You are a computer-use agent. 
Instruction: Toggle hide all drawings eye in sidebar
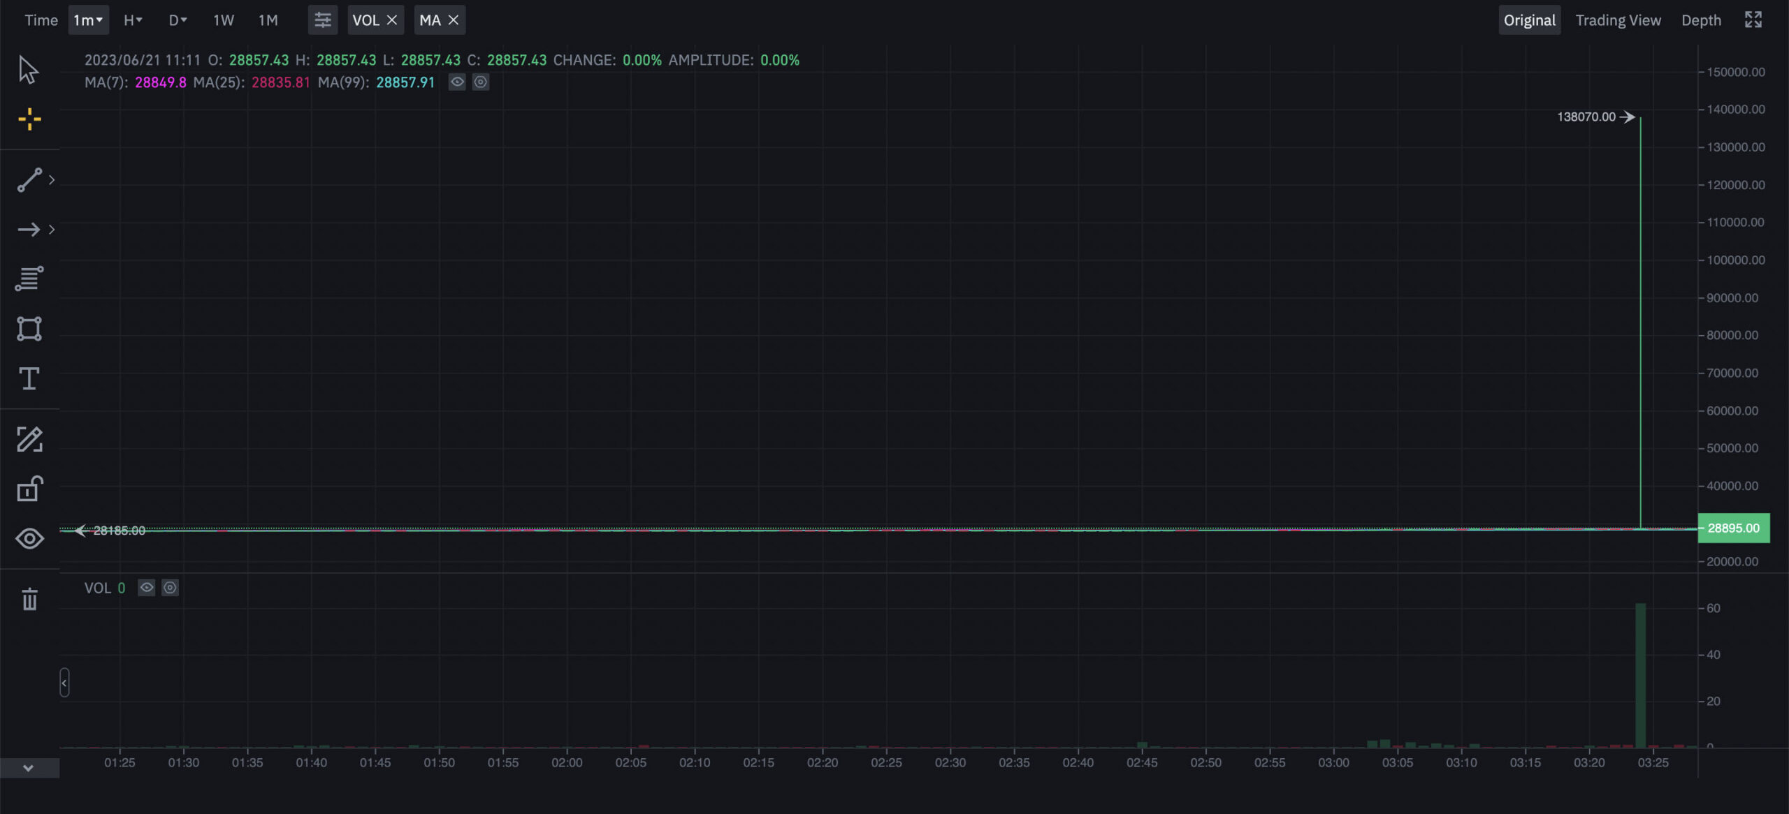coord(29,539)
